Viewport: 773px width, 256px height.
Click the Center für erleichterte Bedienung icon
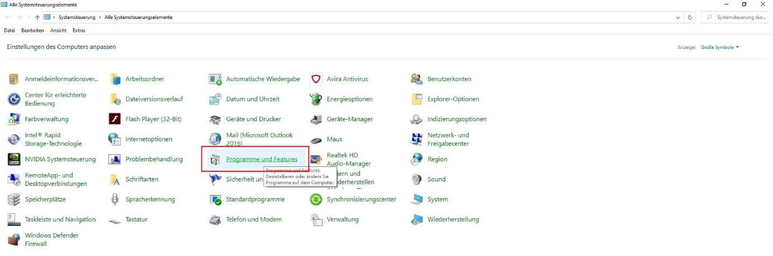tap(15, 99)
